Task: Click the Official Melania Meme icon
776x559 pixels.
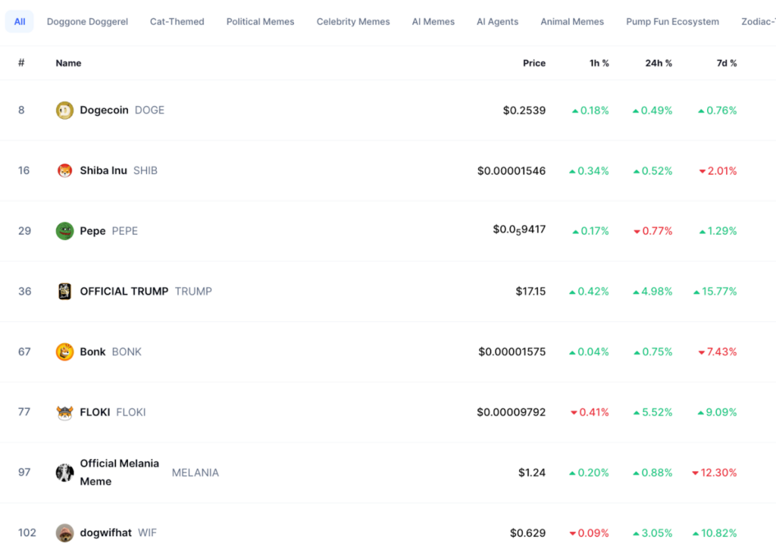Action: pos(64,473)
